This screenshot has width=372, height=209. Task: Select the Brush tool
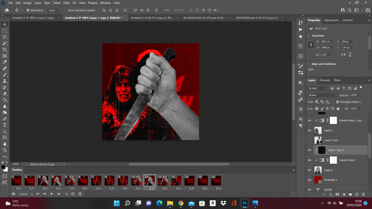(5, 75)
